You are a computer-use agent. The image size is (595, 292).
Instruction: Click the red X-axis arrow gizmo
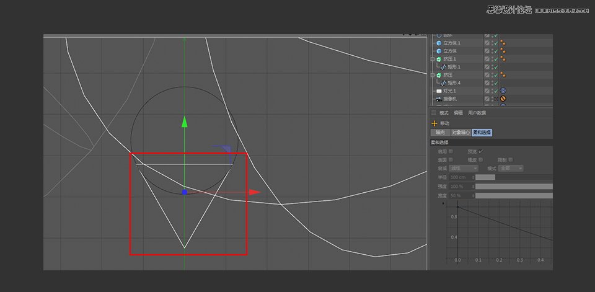tap(255, 192)
